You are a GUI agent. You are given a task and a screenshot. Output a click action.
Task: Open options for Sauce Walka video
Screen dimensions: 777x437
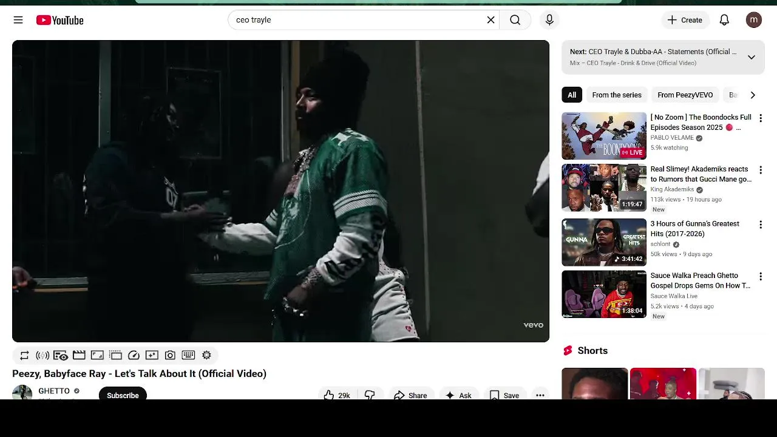pos(761,277)
